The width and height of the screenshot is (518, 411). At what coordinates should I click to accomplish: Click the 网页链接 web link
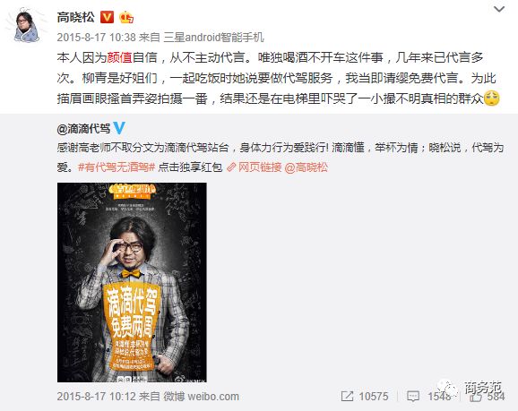click(260, 167)
